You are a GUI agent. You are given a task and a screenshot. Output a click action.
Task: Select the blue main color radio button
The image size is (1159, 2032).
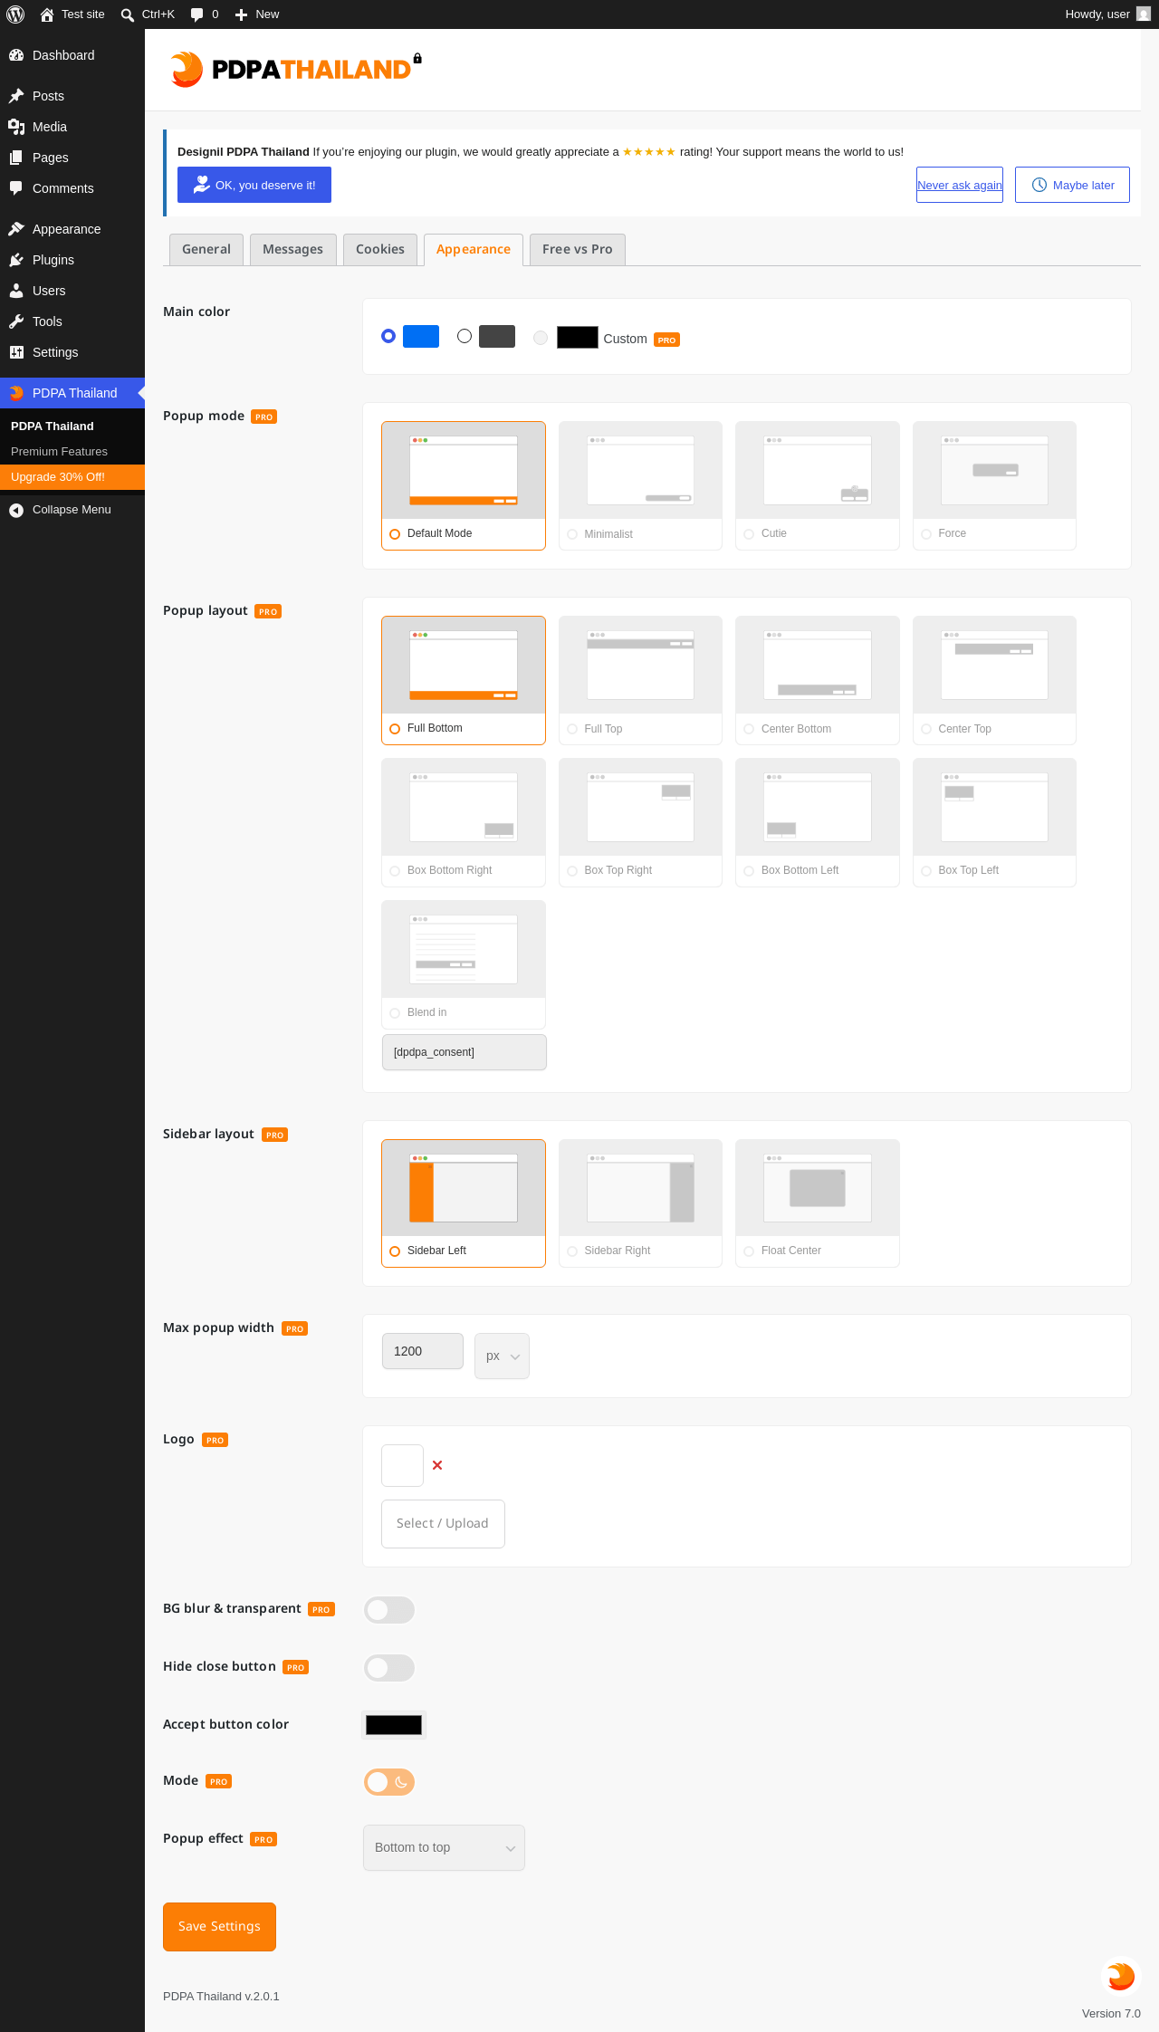(x=388, y=336)
